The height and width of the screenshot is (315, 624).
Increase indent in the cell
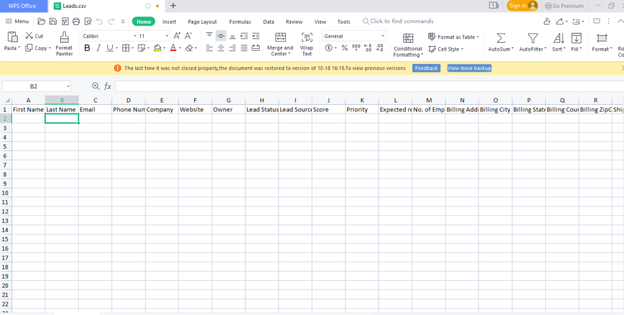pos(256,36)
